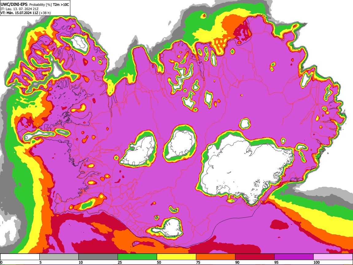
Task: Pick the crimson 90–95% legend swatch
Action: coord(255,257)
